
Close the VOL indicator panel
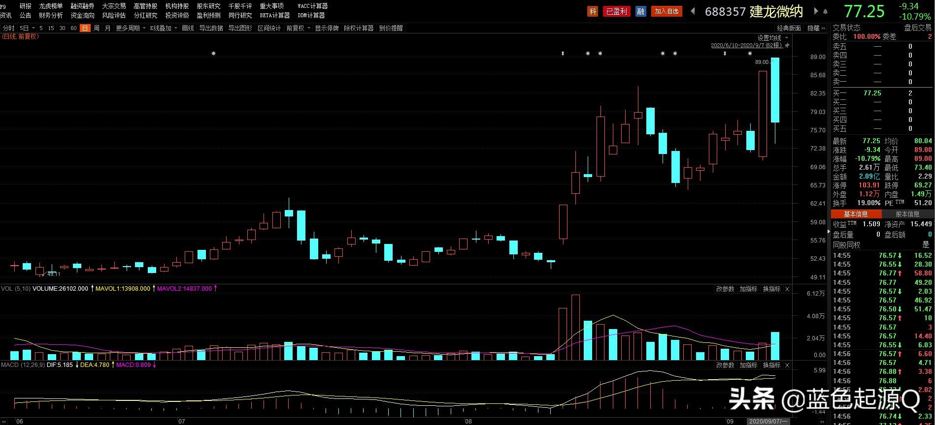tap(787, 289)
